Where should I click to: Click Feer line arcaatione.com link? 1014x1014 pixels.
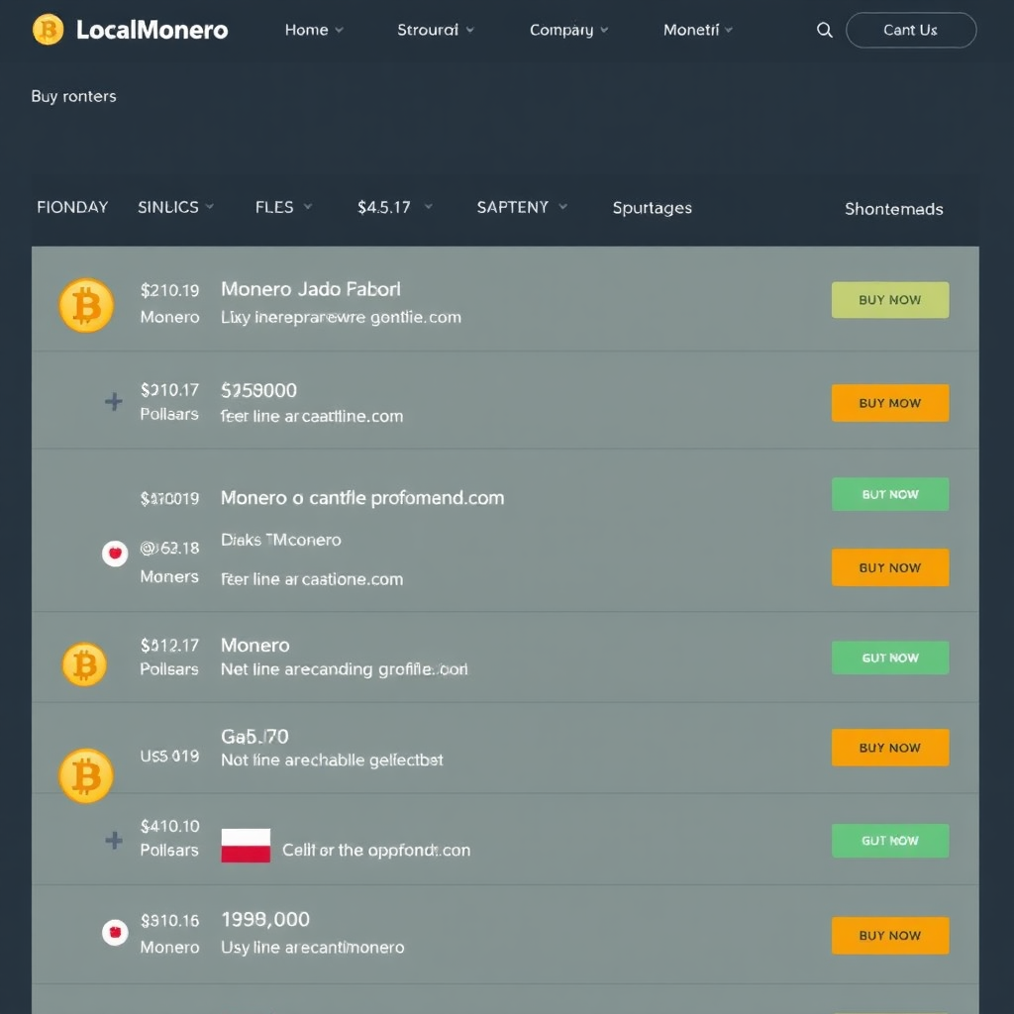312,578
